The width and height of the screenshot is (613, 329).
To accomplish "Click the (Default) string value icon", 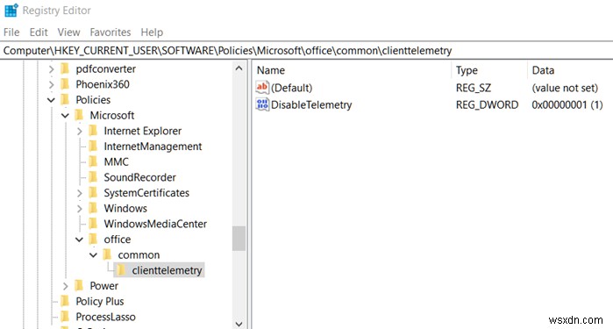I will click(262, 87).
